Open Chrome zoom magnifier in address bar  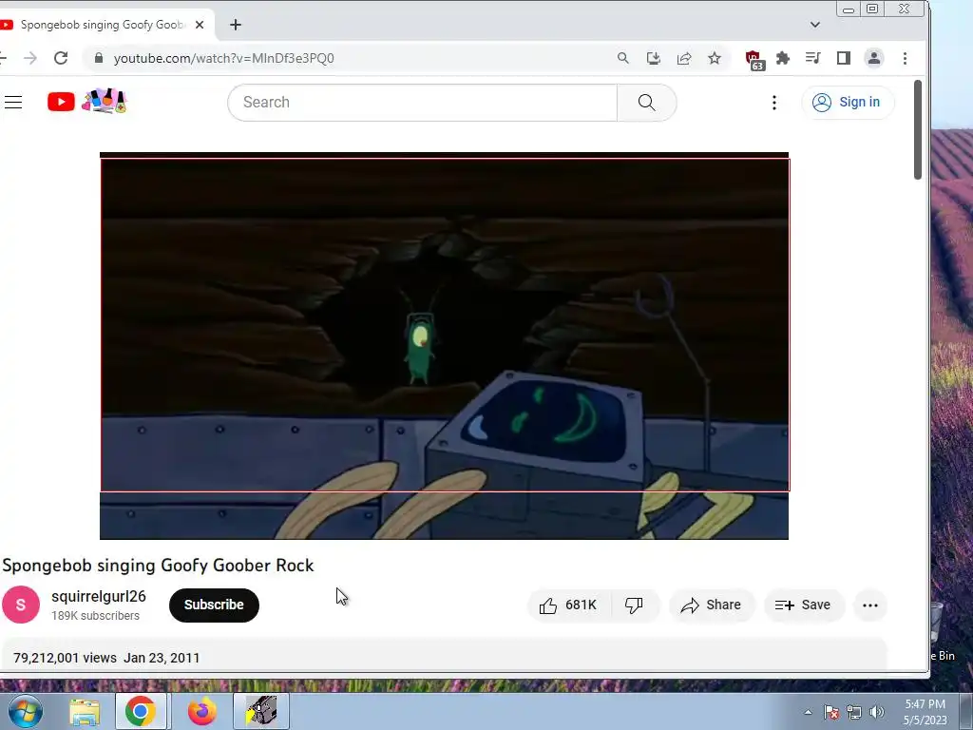click(x=623, y=58)
